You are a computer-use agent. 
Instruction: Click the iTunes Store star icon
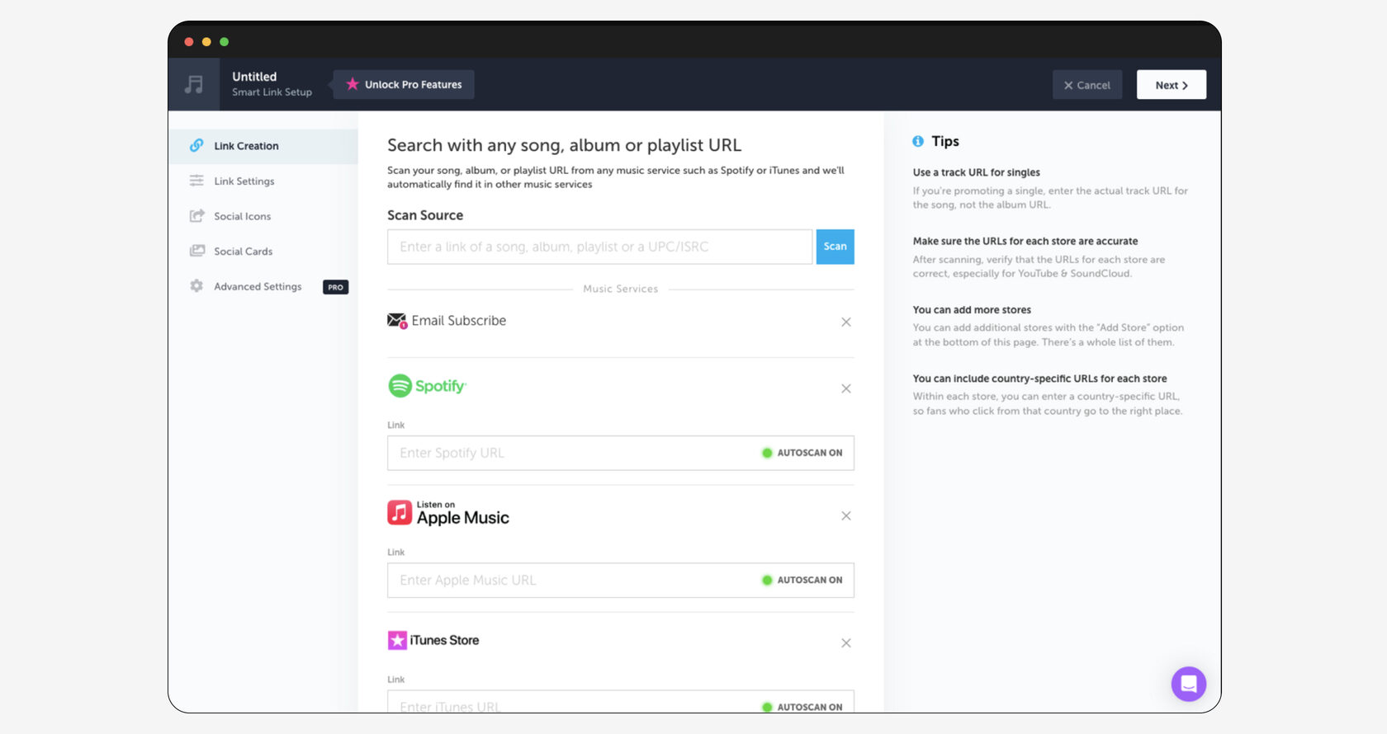click(397, 640)
